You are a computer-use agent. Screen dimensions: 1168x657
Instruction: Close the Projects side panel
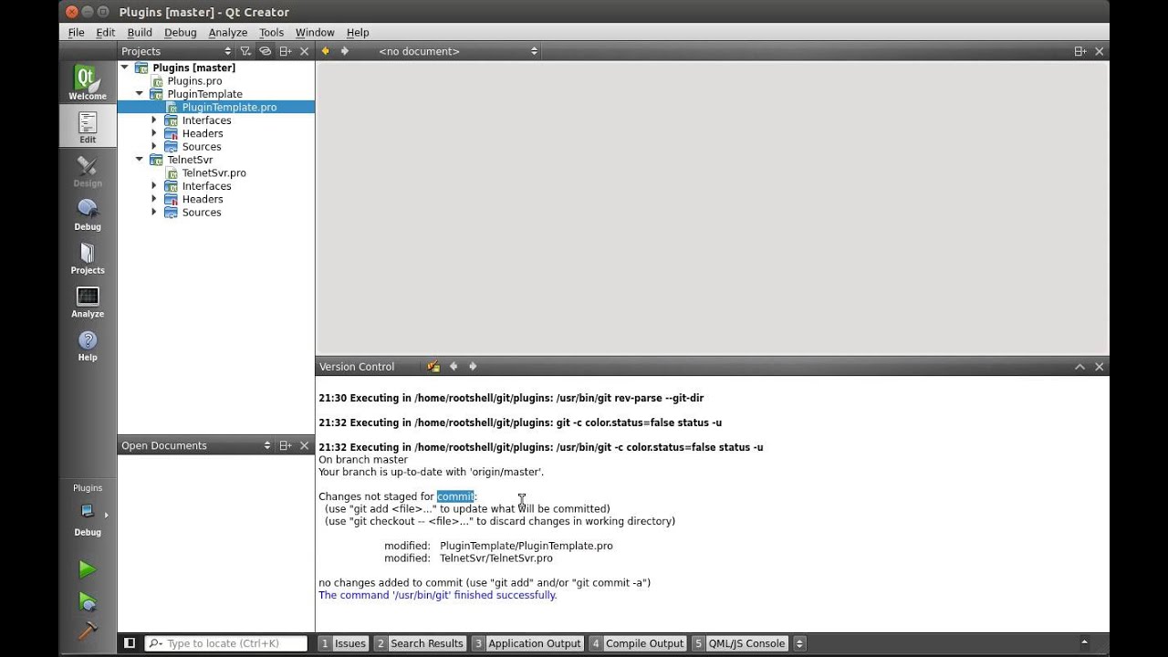(305, 51)
